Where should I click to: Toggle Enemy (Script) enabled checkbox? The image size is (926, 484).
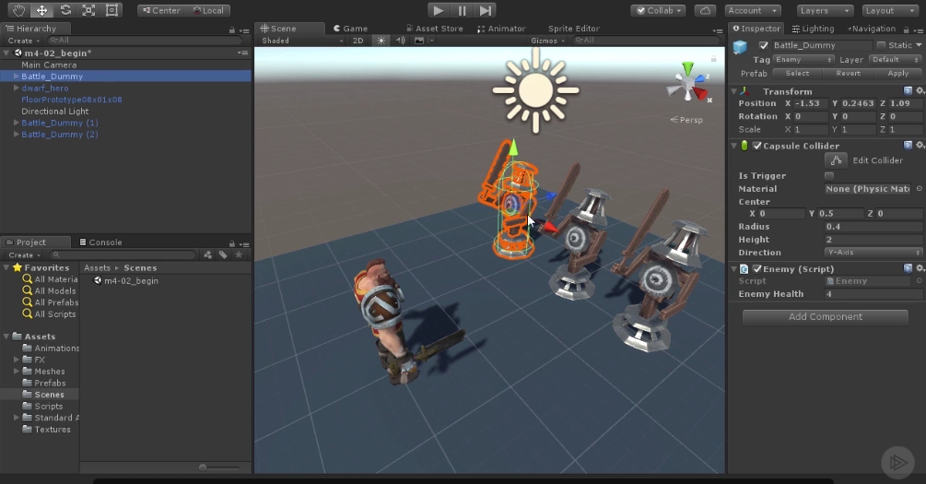tap(757, 269)
